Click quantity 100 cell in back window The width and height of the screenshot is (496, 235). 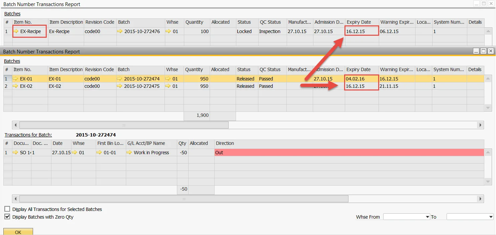coord(197,31)
